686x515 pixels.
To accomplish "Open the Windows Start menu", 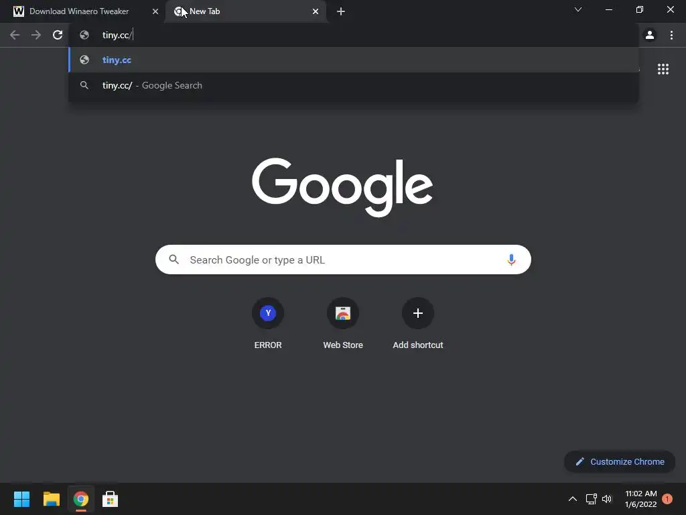I will 21,499.
